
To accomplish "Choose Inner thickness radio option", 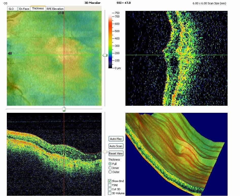I will tap(110, 168).
